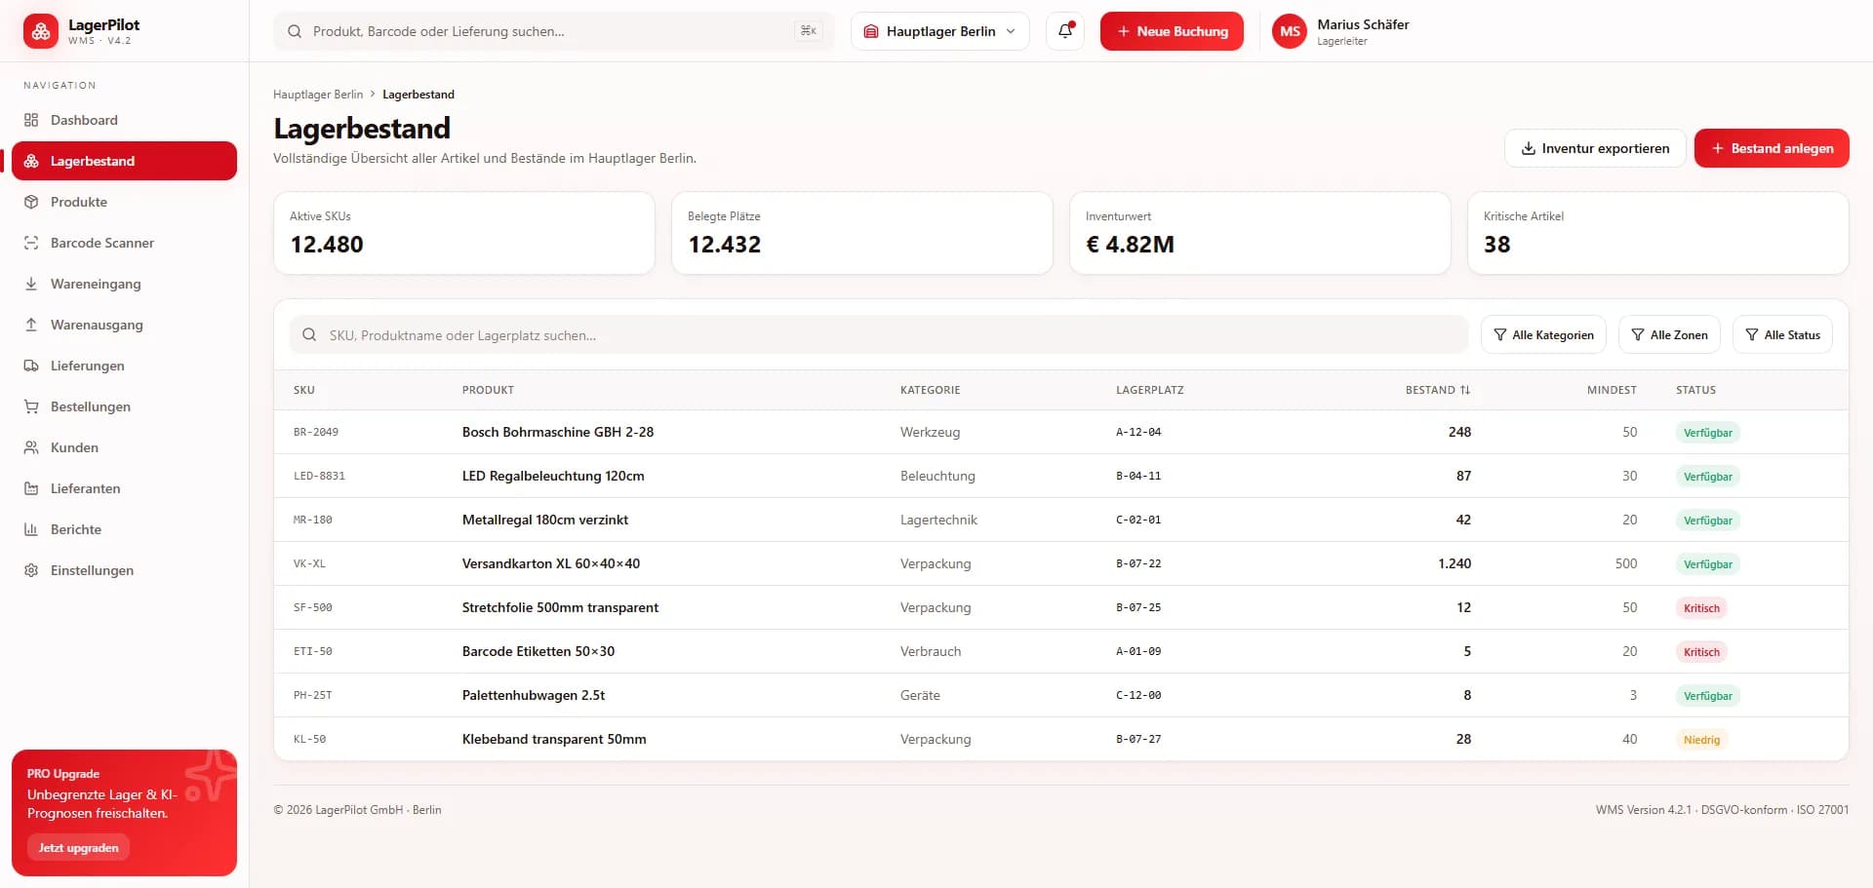Click SKU ETI-50 cell
Screen dimensions: 1873x888
point(313,651)
